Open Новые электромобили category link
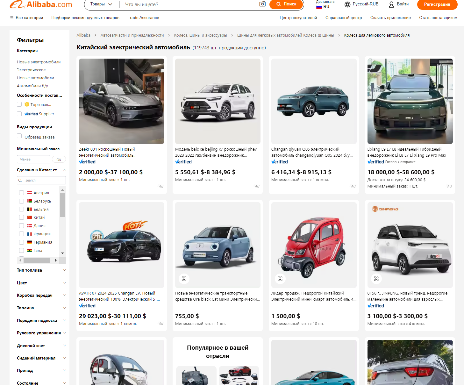Viewport: 464px width, 385px height. (39, 62)
